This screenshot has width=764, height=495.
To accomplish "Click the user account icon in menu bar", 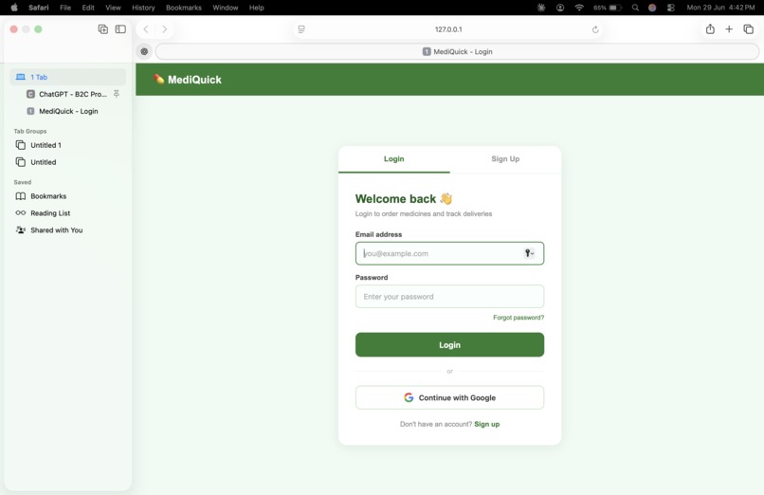I will [560, 8].
